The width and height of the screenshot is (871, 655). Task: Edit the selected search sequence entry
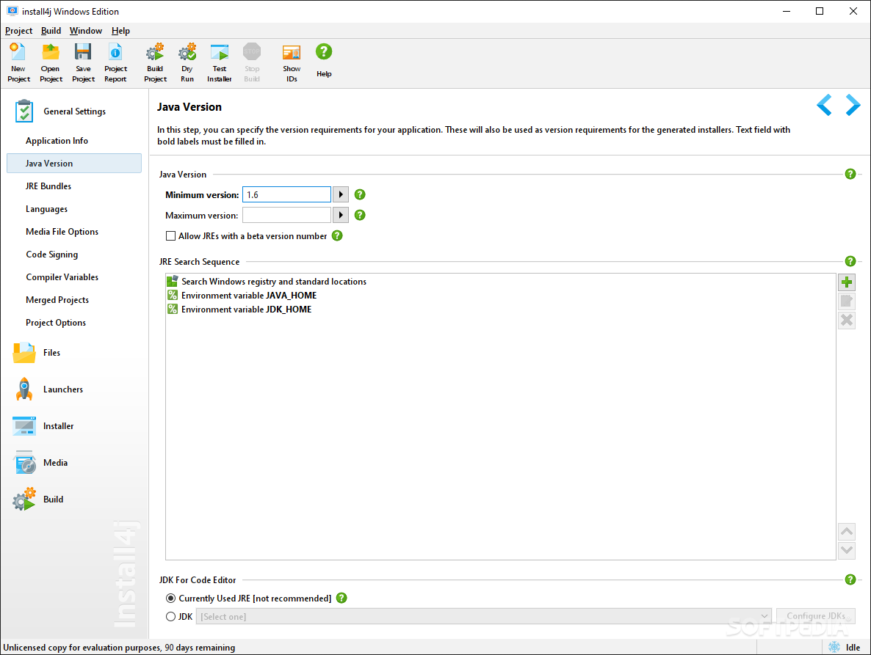(847, 301)
